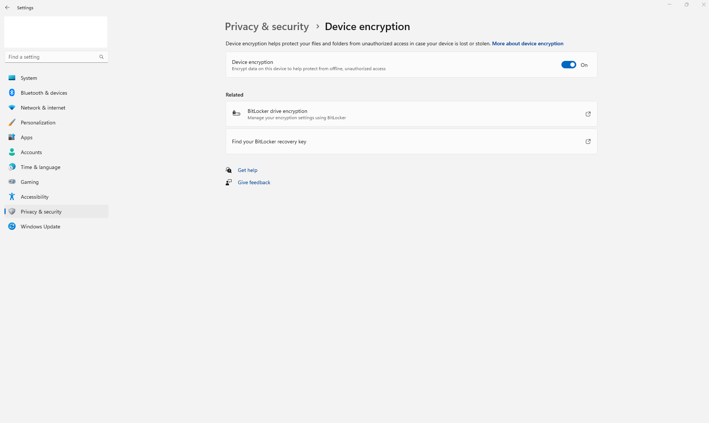
Task: Select the Network & internet wifi icon
Action: coord(12,108)
